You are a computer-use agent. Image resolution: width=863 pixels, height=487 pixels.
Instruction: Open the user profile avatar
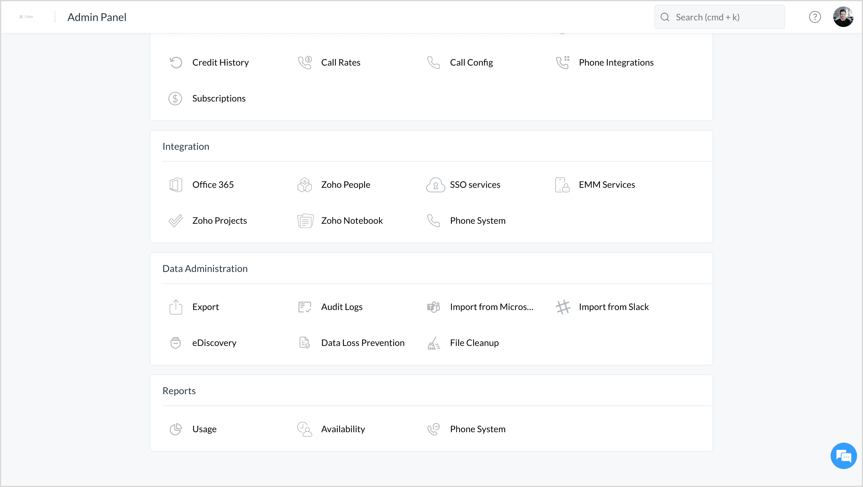click(843, 17)
